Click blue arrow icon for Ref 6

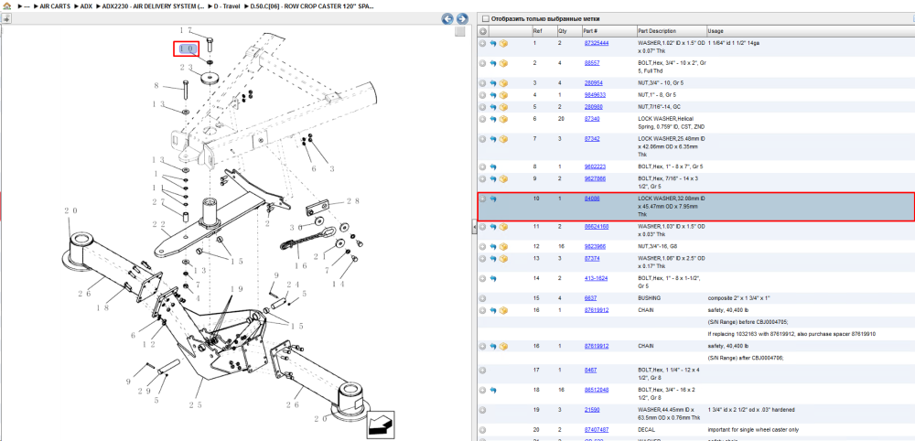pyautogui.click(x=492, y=118)
